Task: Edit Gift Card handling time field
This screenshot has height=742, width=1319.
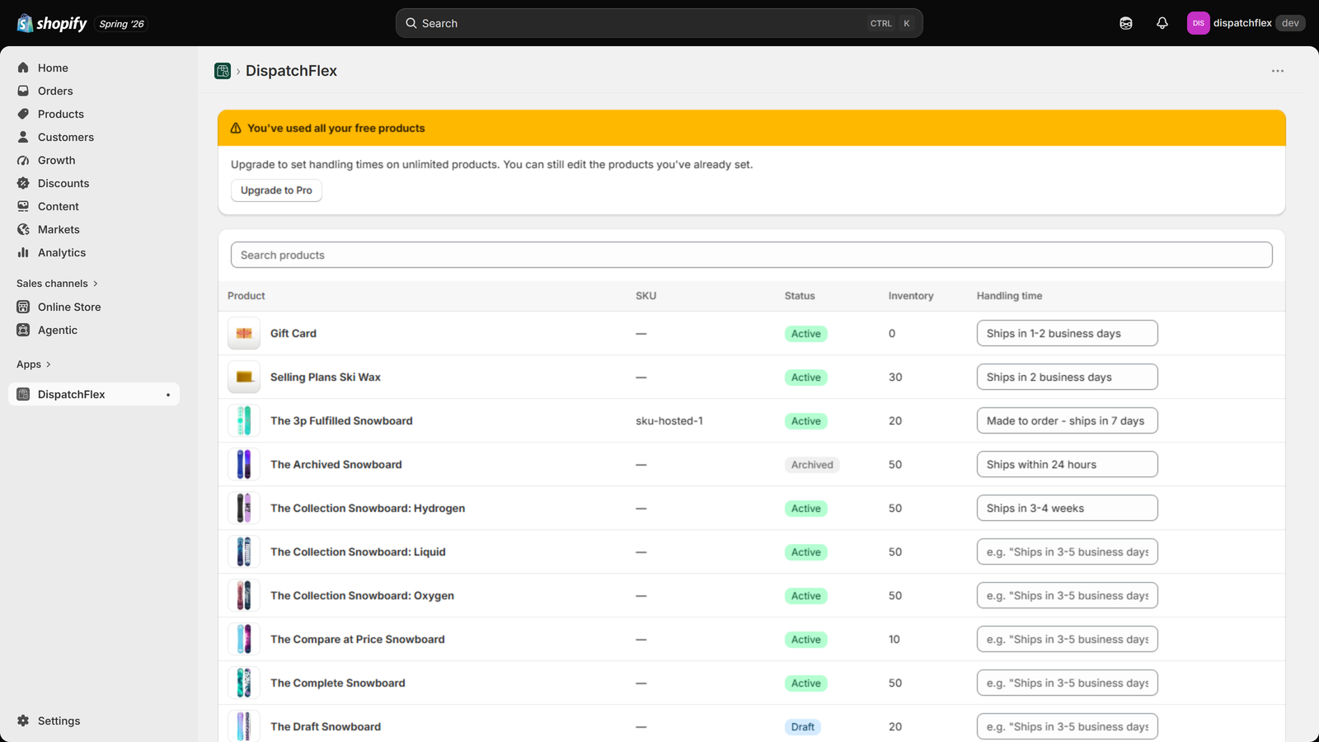Action: point(1068,333)
